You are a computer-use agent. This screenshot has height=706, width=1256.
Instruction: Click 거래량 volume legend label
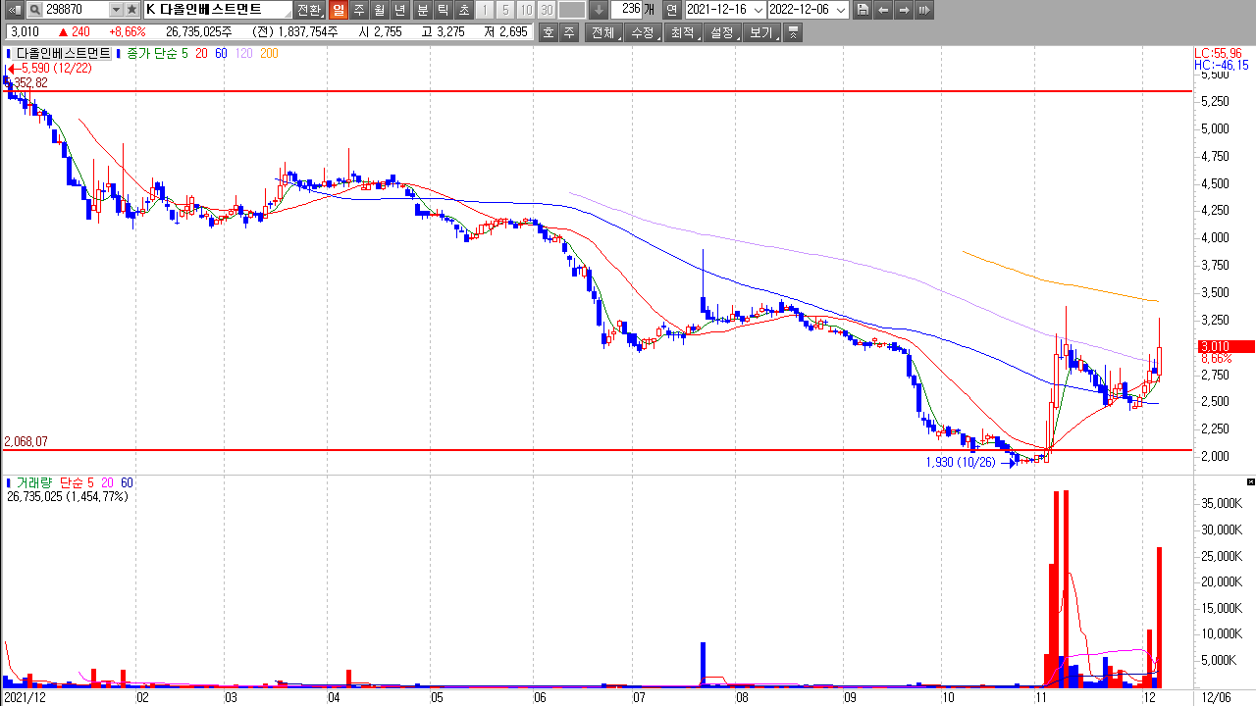pyautogui.click(x=33, y=482)
